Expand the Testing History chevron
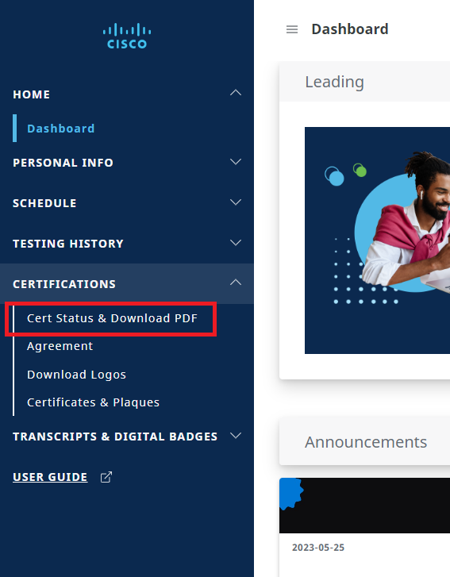Screen dimensions: 450x577 point(236,243)
